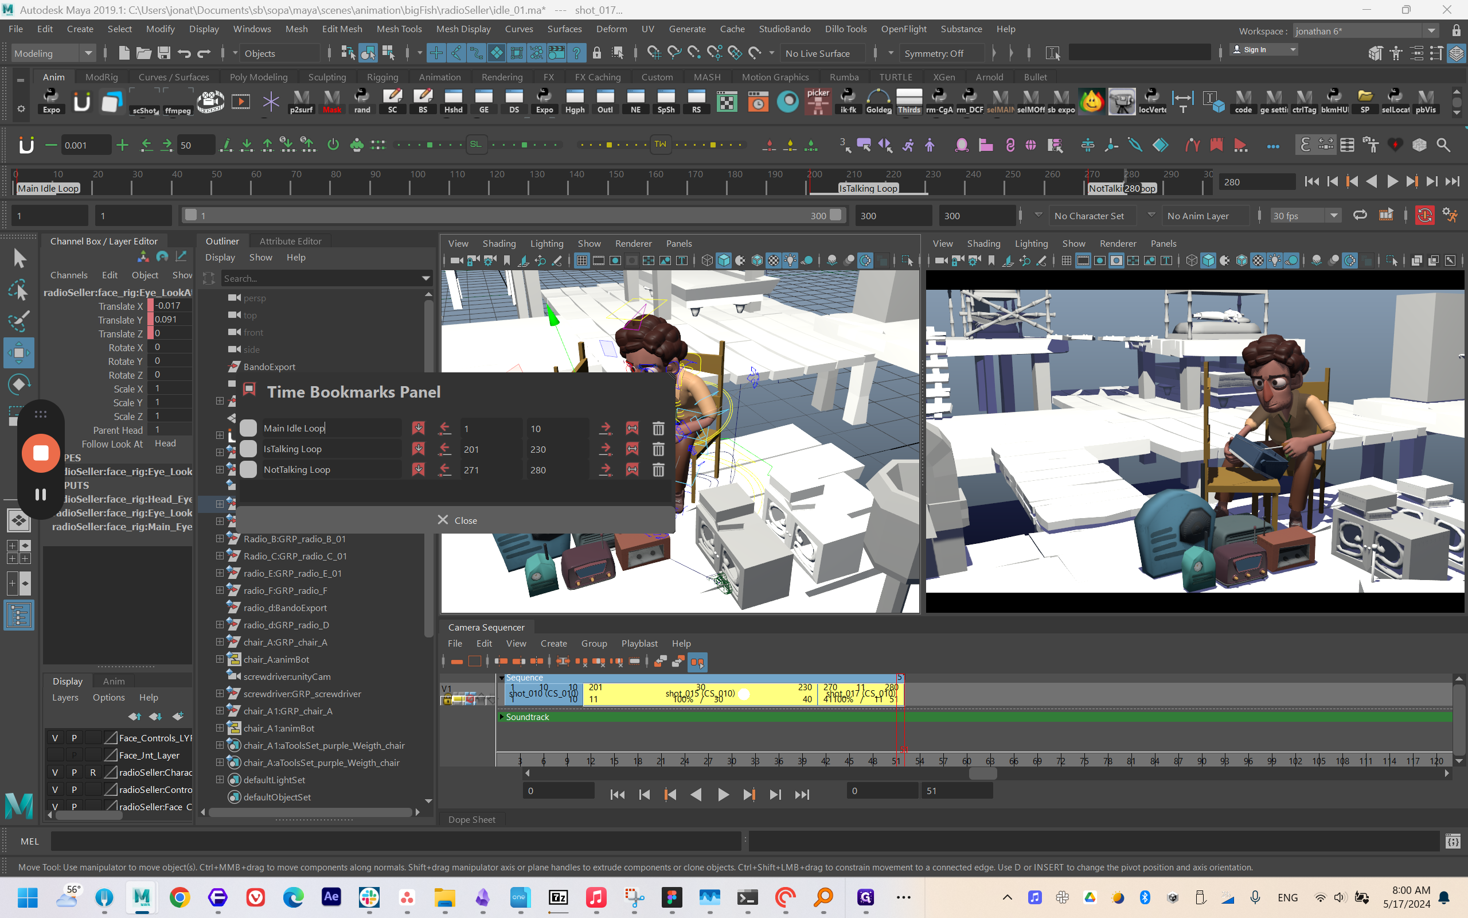Delete the IsTalking Loop bookmark
Viewport: 1468px width, 918px height.
pos(658,449)
